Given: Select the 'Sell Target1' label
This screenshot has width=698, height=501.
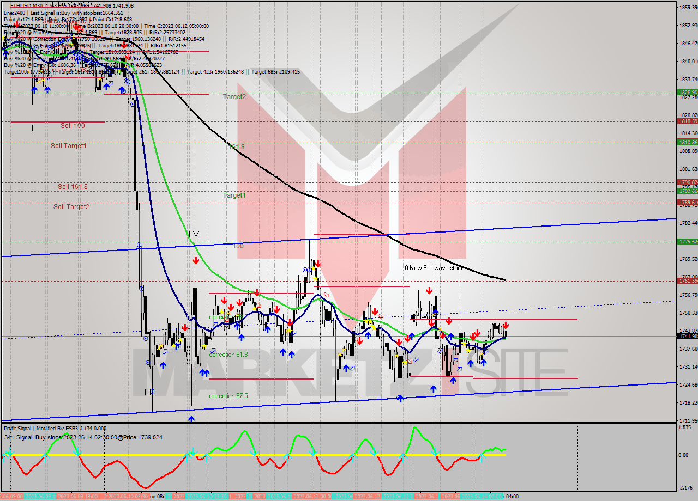Looking at the screenshot, I should (x=69, y=146).
